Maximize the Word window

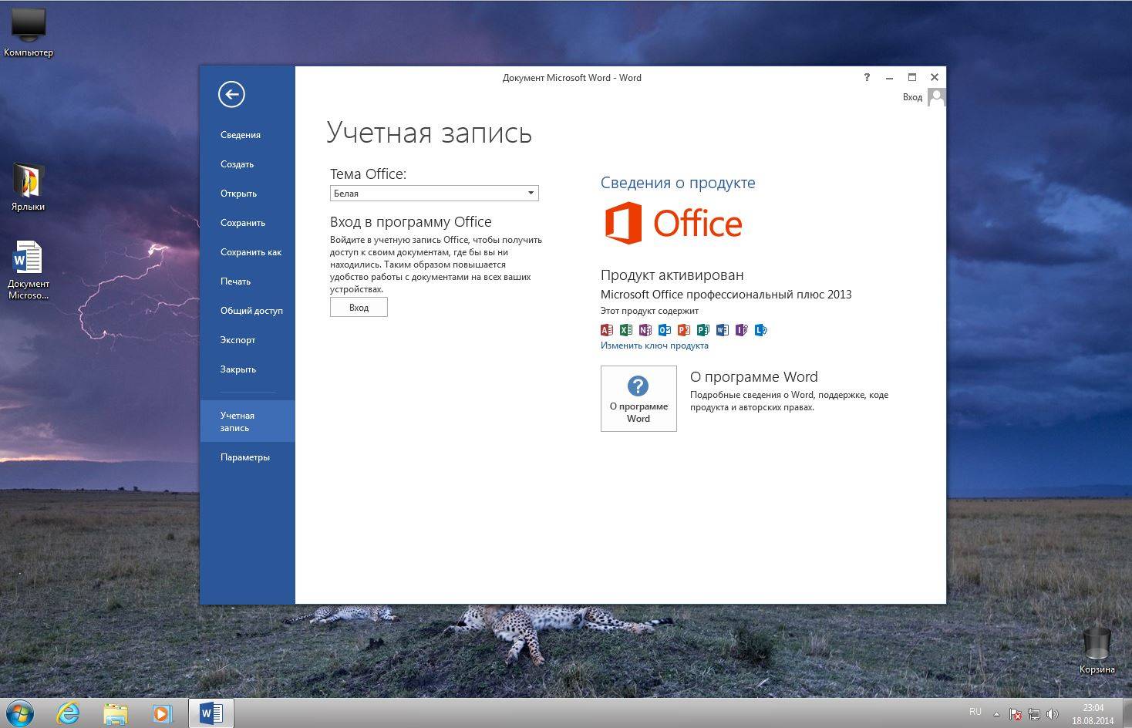coord(911,77)
